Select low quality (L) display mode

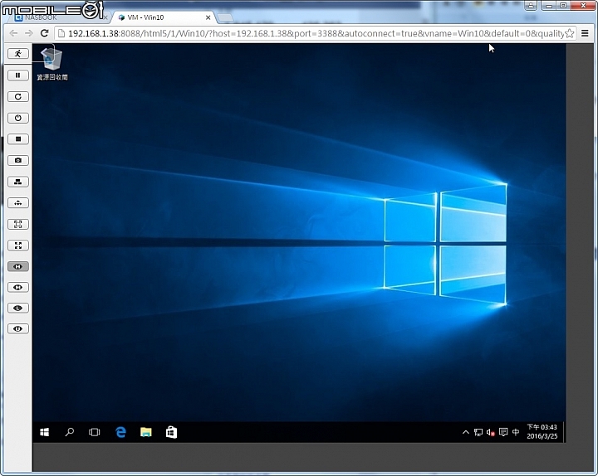[18, 308]
